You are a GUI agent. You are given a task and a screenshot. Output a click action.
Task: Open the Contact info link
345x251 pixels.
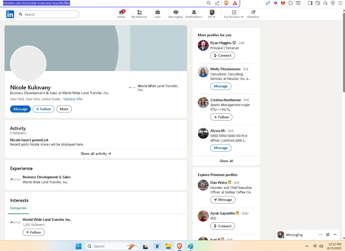click(73, 99)
